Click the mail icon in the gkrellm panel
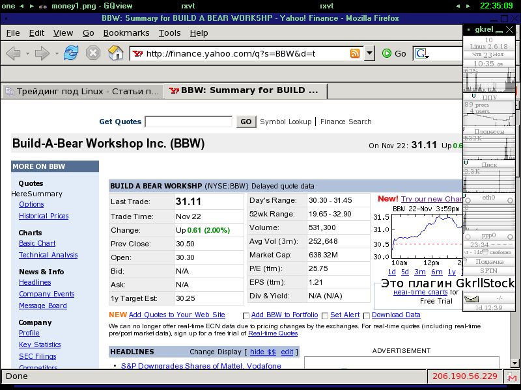The image size is (521, 390). (471, 299)
